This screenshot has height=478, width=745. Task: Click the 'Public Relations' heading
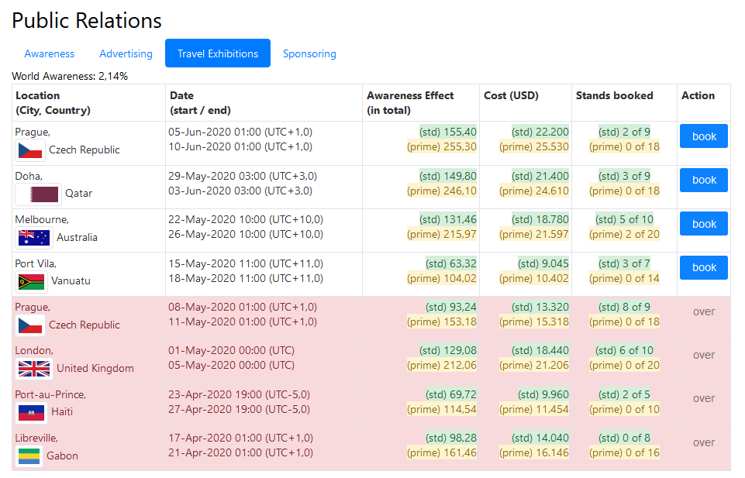[x=87, y=20]
